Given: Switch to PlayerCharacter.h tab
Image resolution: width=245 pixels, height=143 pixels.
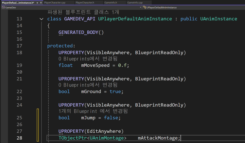Looking at the screenshot, I should (85, 3).
